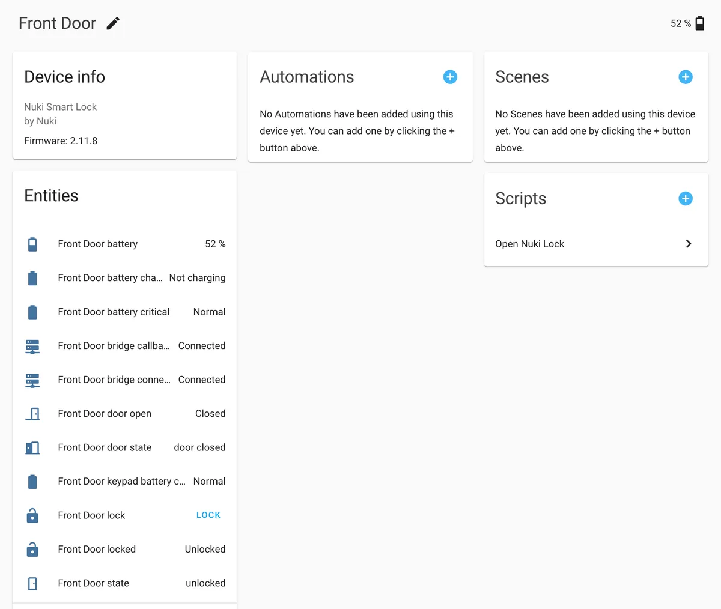Click the keypad battery critical icon
Viewport: 721px width, 609px height.
(x=32, y=482)
